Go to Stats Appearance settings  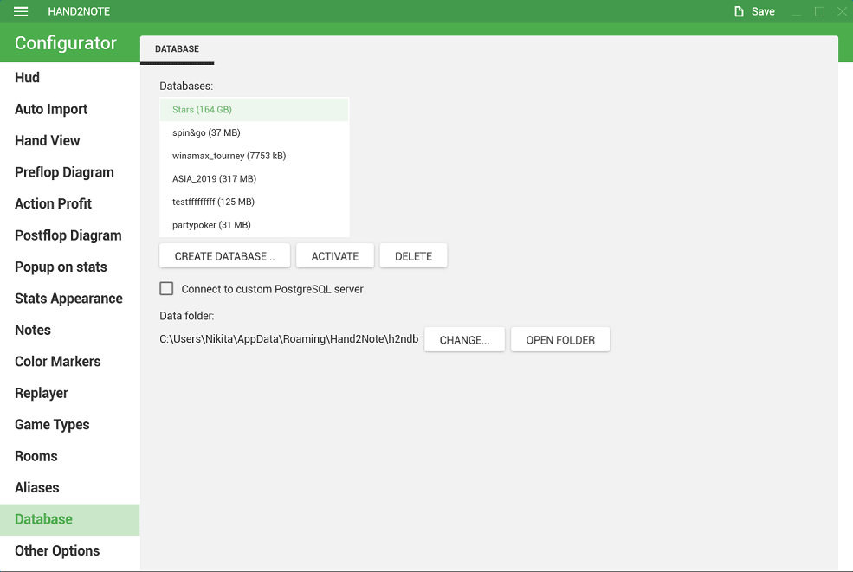coord(69,299)
